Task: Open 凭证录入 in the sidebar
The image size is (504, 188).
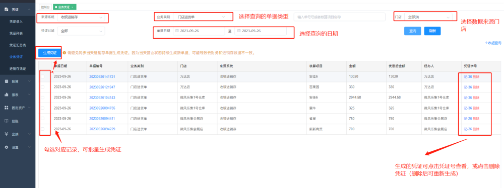Action: (x=16, y=22)
